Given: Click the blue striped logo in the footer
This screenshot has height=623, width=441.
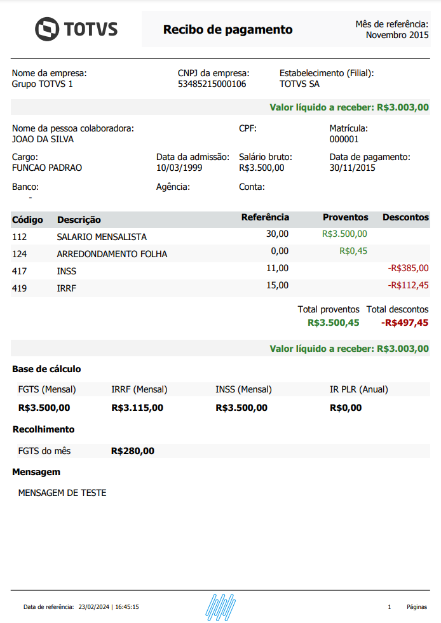Looking at the screenshot, I should pyautogui.click(x=221, y=606).
